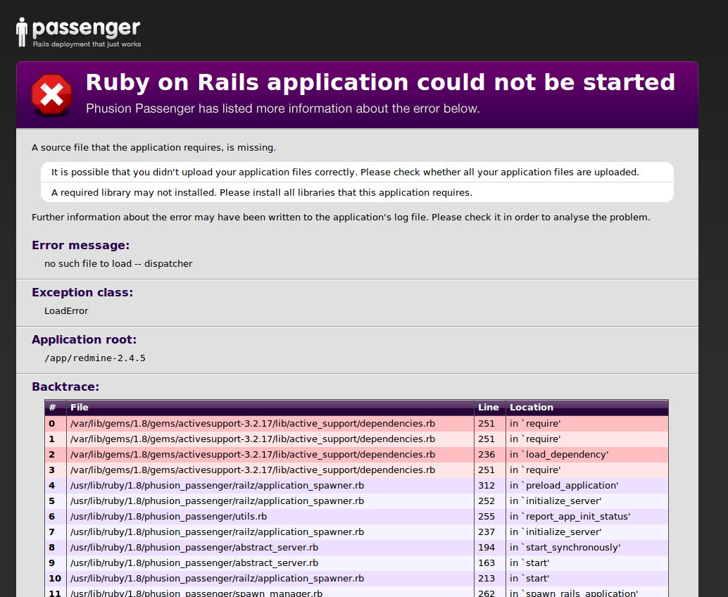Click the dependencies.rb file path in row 1

(x=253, y=439)
